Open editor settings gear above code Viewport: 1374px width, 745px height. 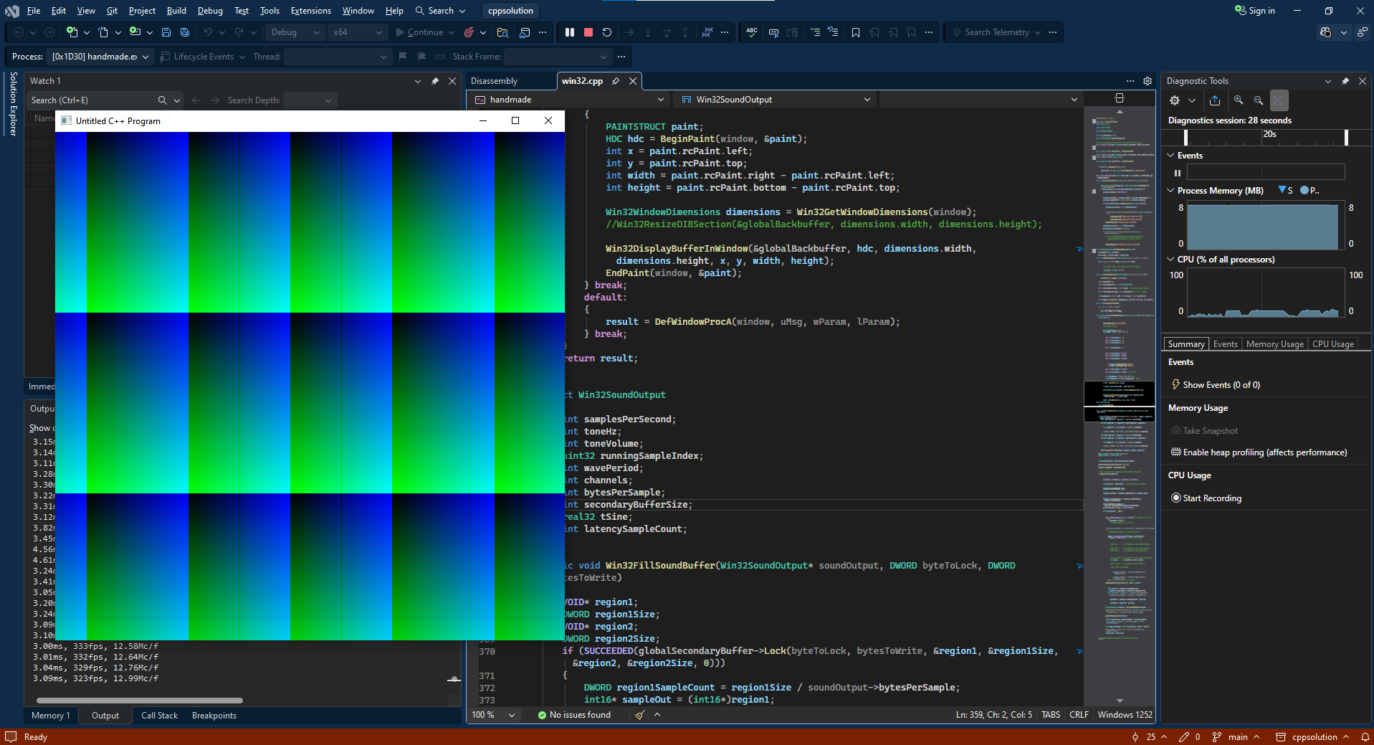coord(1148,81)
